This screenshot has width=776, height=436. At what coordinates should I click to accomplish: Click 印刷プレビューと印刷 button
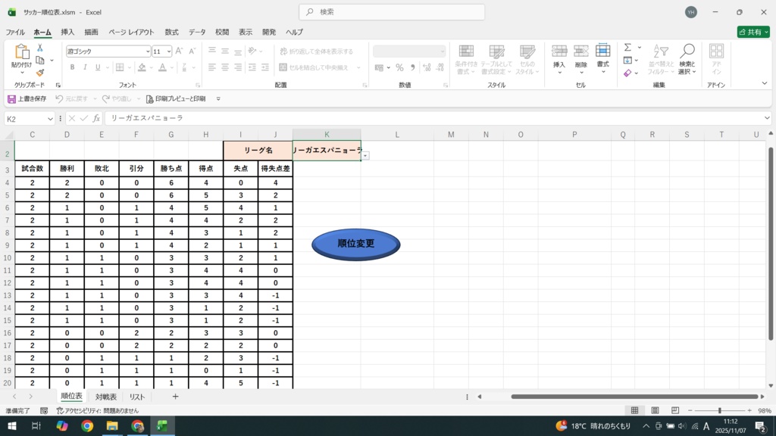point(176,99)
